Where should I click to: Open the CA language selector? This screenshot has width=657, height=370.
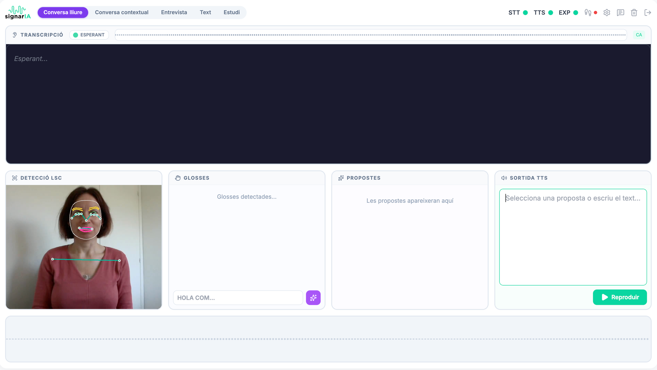pyautogui.click(x=639, y=35)
